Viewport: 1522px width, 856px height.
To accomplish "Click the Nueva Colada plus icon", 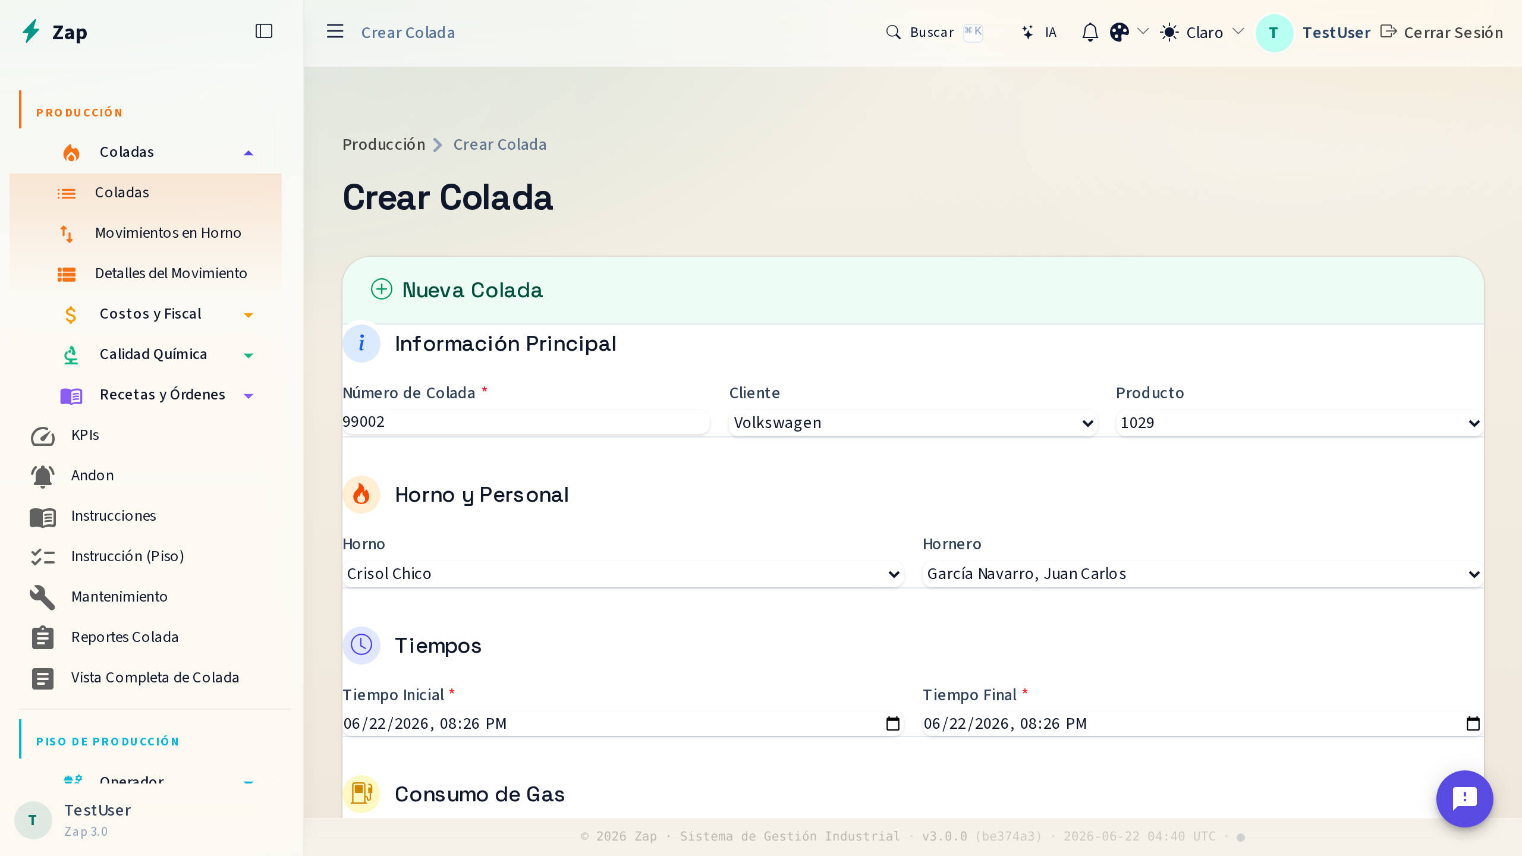I will click(382, 289).
